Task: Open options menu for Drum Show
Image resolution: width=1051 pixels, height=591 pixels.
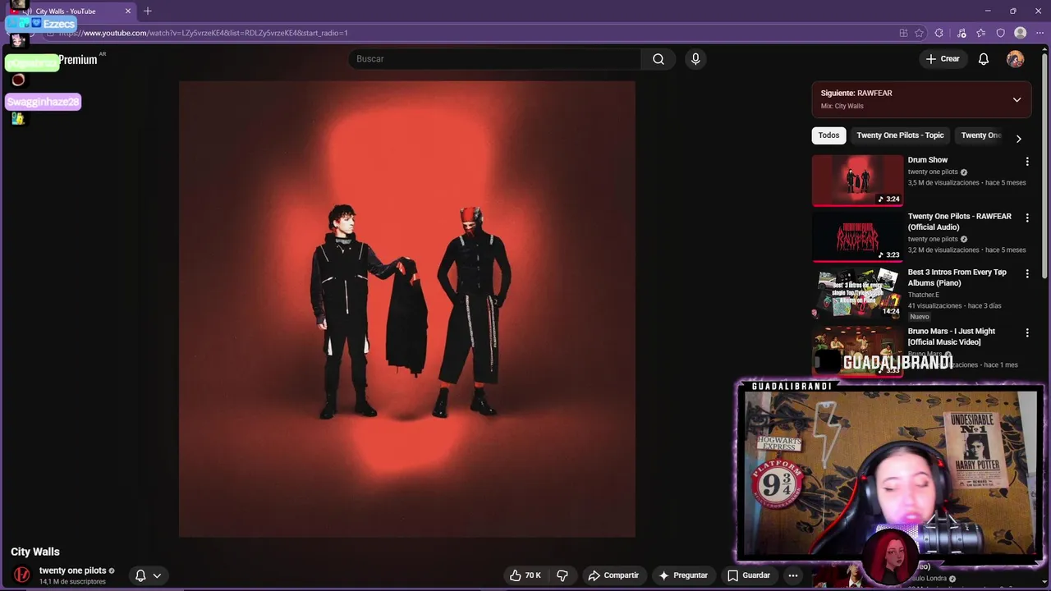Action: click(x=1026, y=162)
